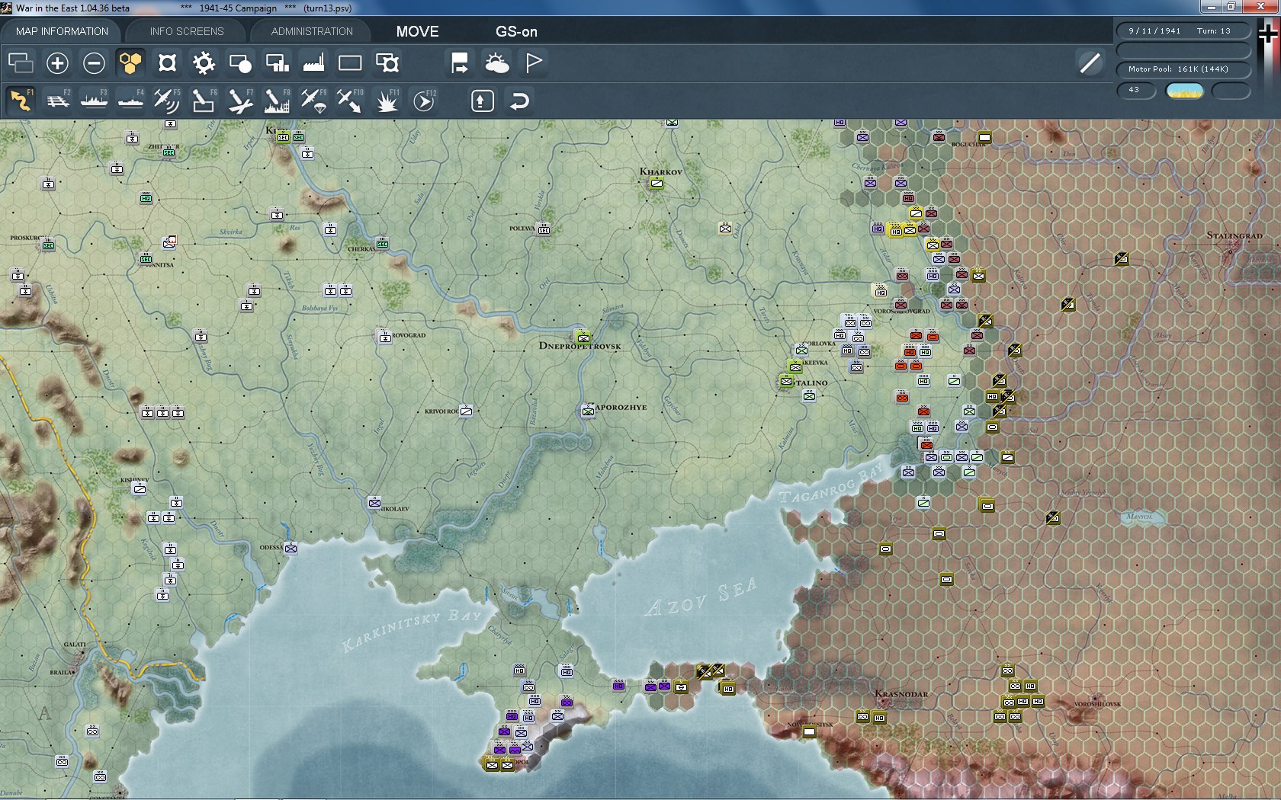The image size is (1281, 800).
Task: Switch to the INFO SCREENS tab
Action: pos(187,31)
